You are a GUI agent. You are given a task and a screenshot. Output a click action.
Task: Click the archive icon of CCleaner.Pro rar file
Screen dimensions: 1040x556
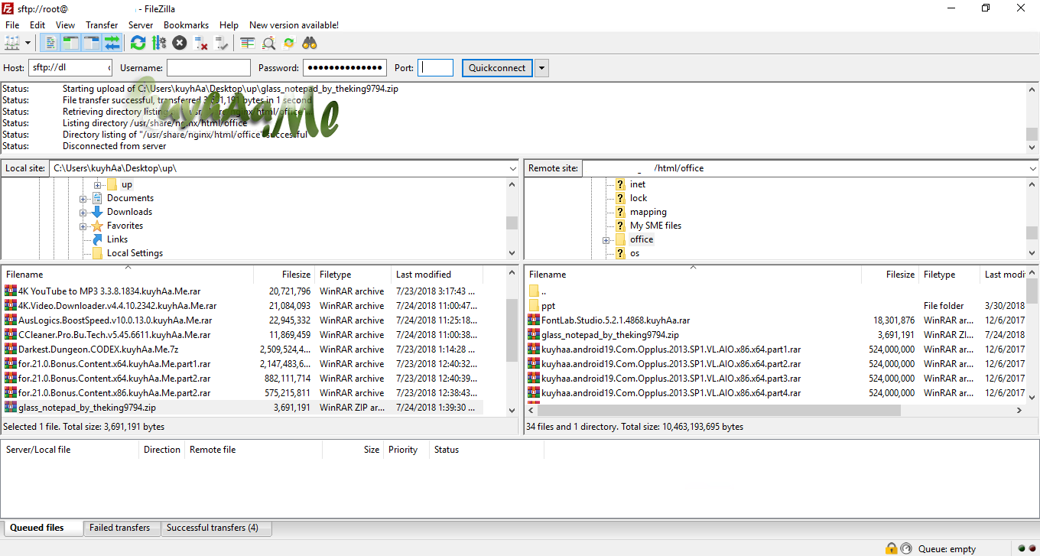tap(10, 335)
